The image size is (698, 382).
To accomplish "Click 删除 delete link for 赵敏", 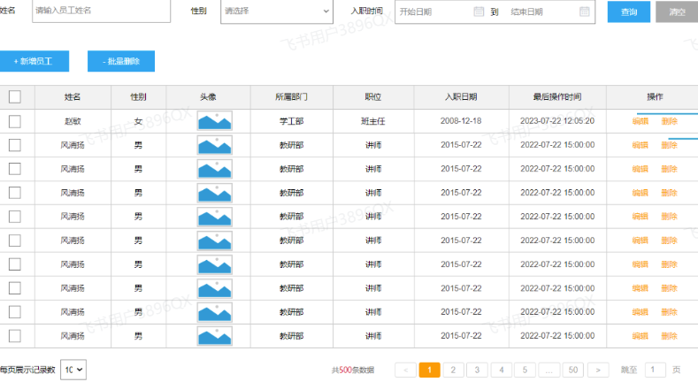I will click(x=669, y=121).
